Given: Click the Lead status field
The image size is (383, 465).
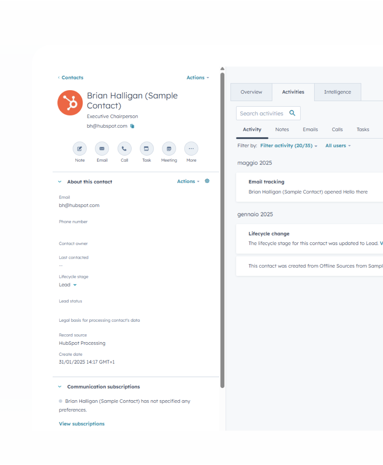Looking at the screenshot, I should pos(71,301).
